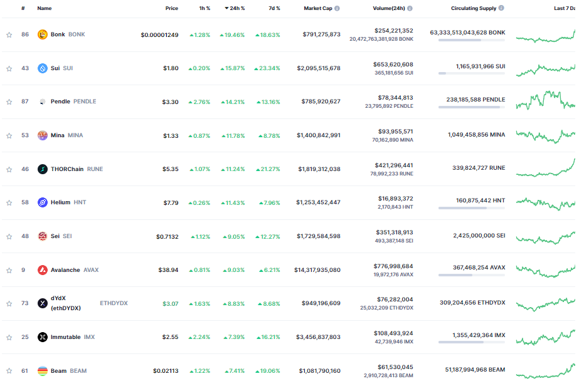
Task: Click the Pendle coin logo
Action: pos(43,102)
